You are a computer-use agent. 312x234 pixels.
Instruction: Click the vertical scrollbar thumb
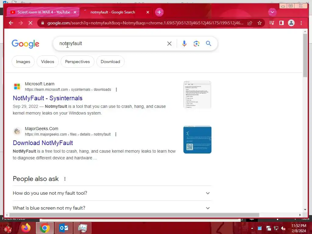pyautogui.click(x=305, y=55)
